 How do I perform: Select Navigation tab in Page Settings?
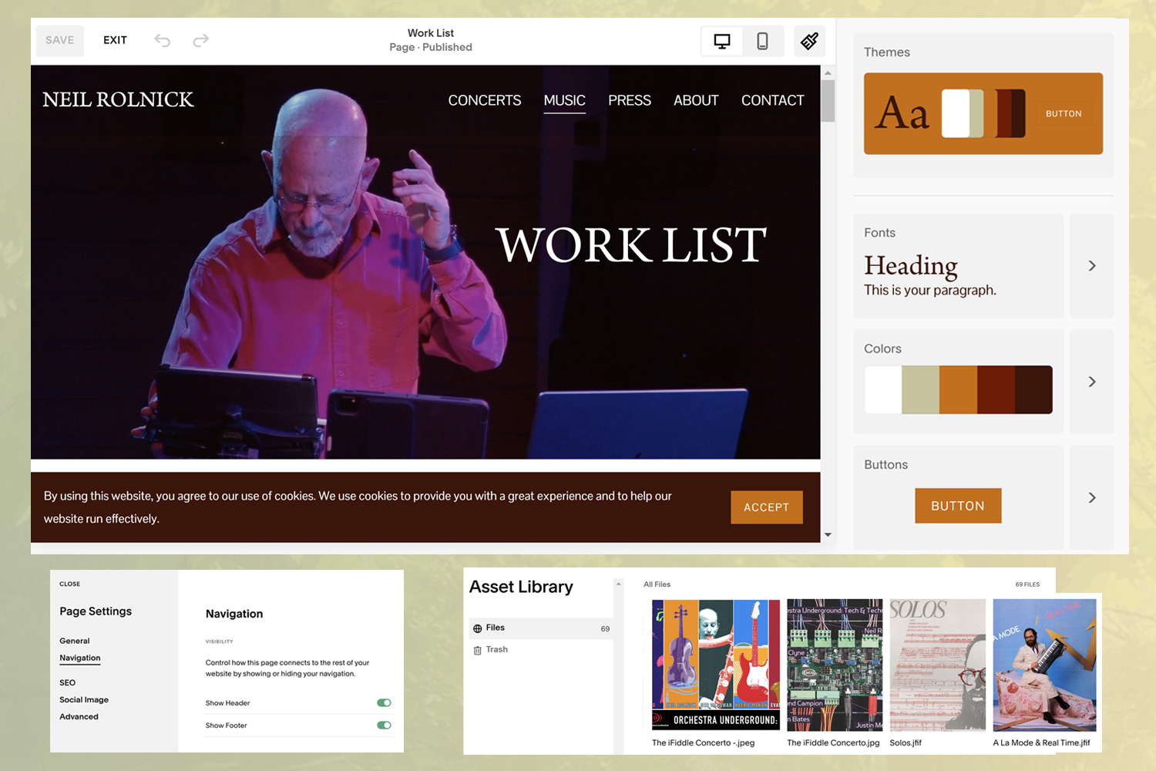(x=80, y=658)
